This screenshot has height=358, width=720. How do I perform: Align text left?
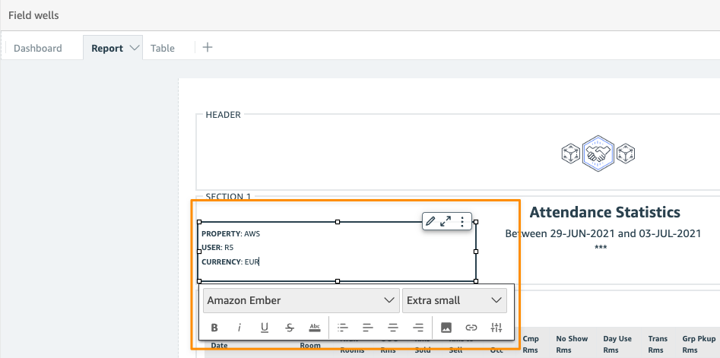point(368,328)
